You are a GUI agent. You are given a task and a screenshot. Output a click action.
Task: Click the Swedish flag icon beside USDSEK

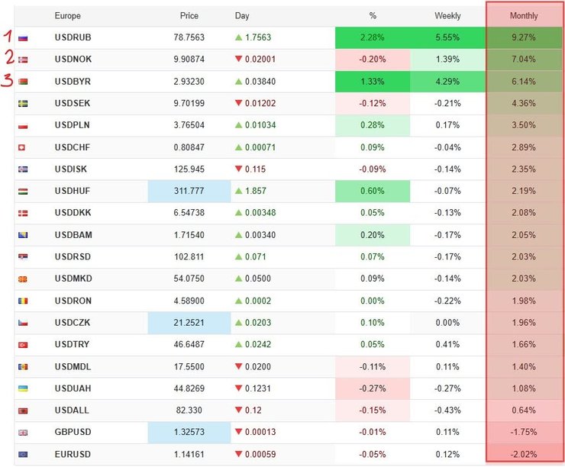tap(23, 104)
